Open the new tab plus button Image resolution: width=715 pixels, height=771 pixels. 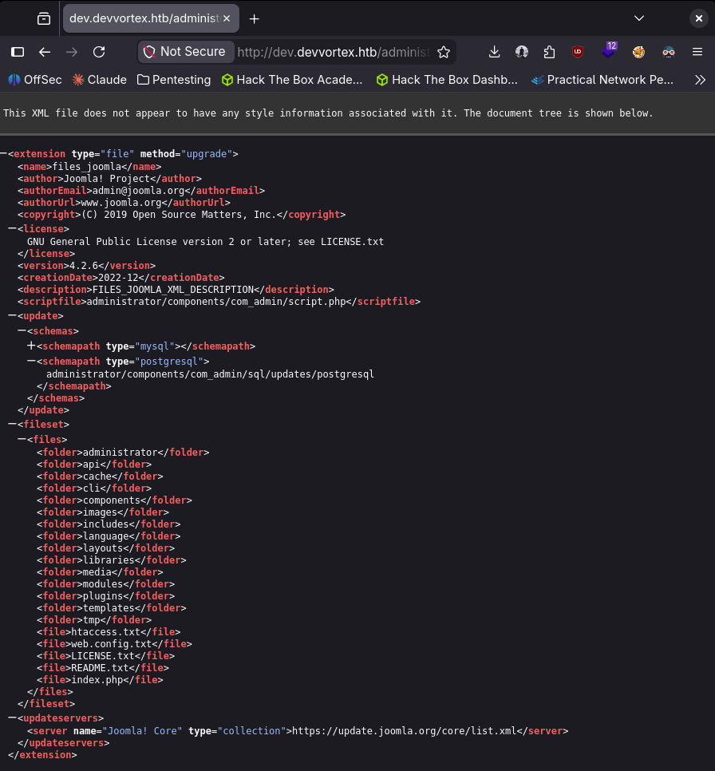pyautogui.click(x=254, y=18)
